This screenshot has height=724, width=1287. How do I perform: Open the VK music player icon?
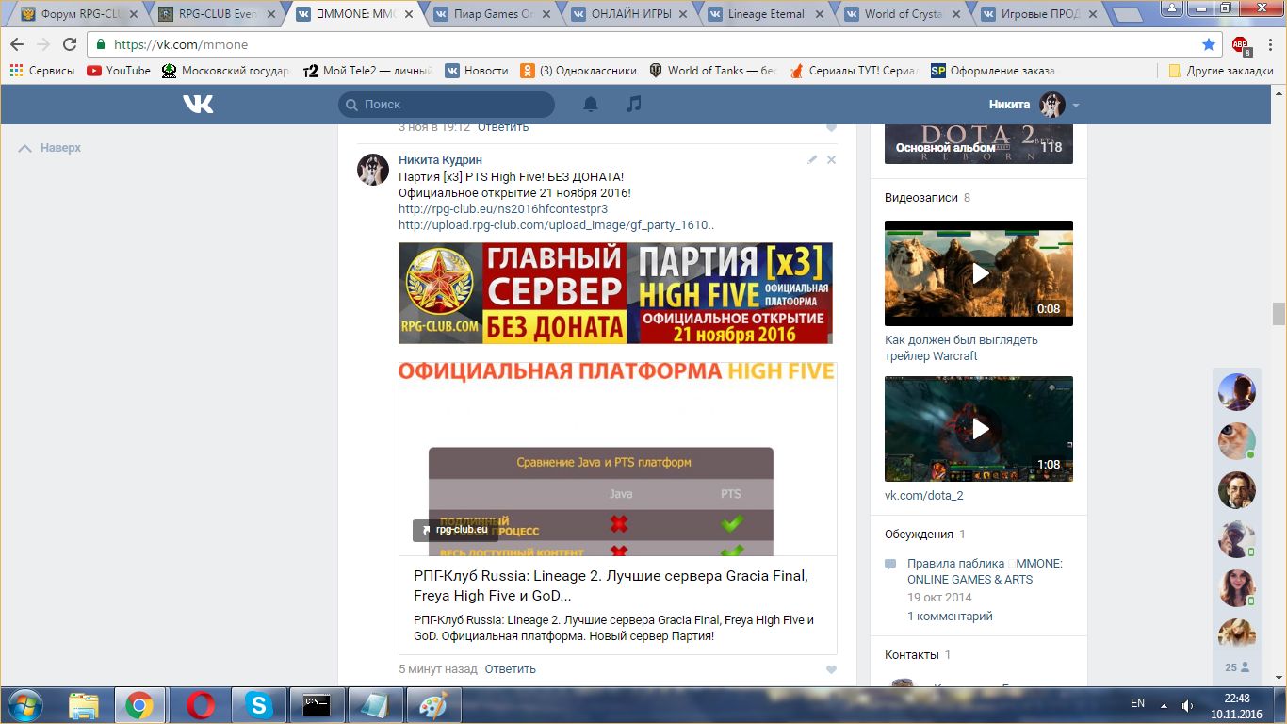coord(634,105)
